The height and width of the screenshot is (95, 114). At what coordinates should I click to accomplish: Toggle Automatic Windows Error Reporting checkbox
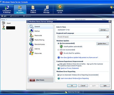(58, 75)
